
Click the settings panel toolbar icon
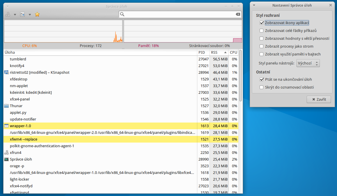click(x=22, y=14)
